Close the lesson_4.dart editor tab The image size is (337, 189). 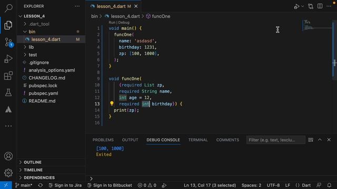coord(136,6)
